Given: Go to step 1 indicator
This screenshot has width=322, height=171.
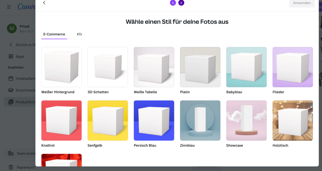Looking at the screenshot, I should [x=173, y=3].
